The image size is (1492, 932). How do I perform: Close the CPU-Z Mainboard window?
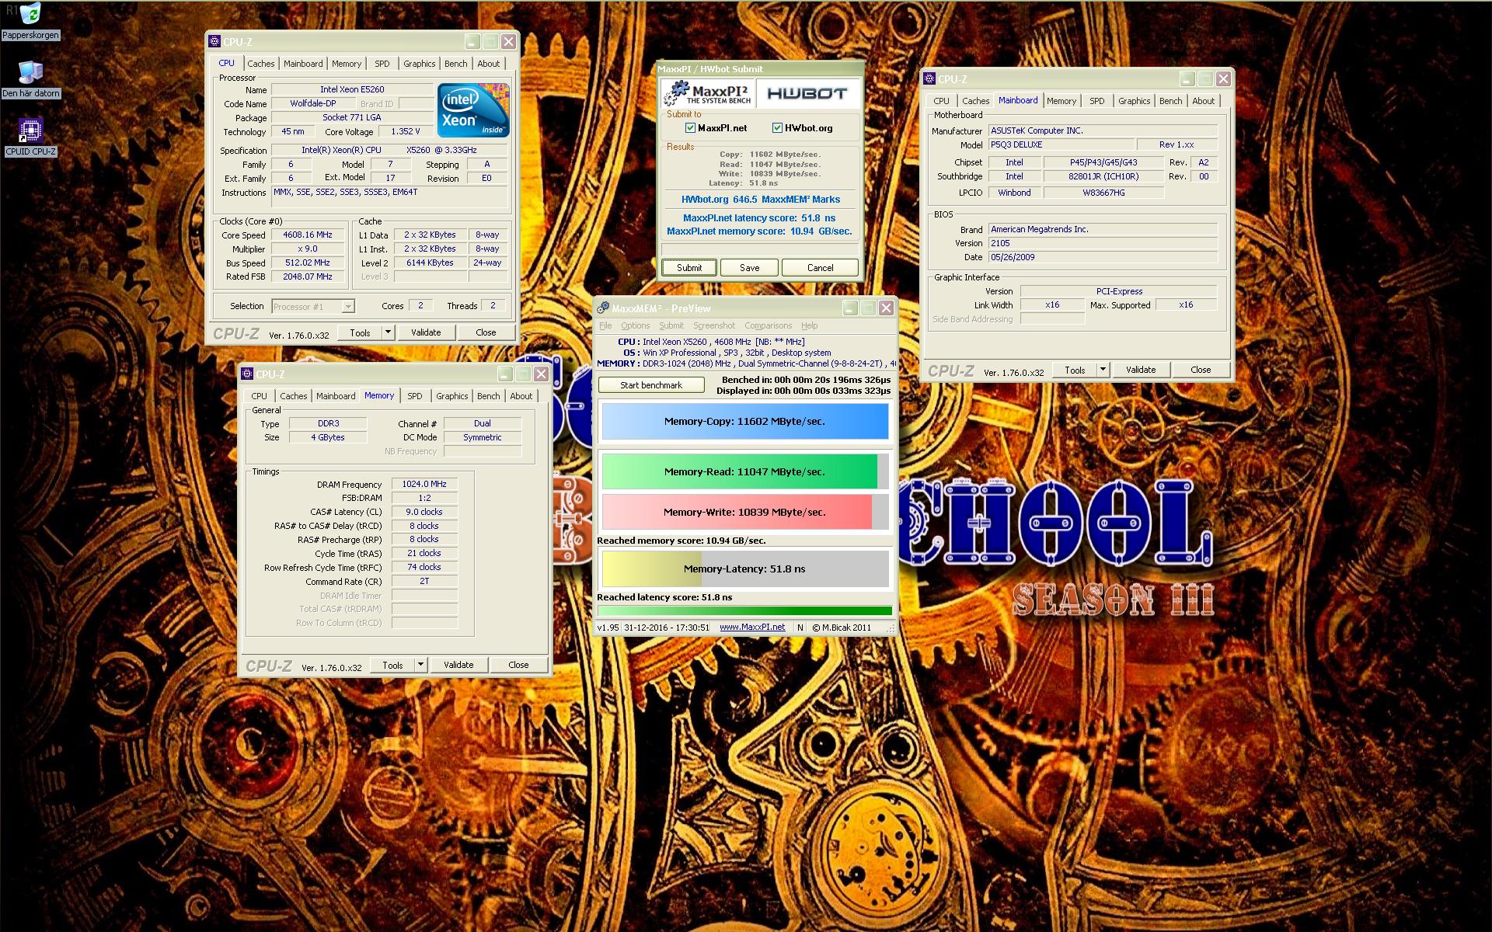coord(1223,79)
